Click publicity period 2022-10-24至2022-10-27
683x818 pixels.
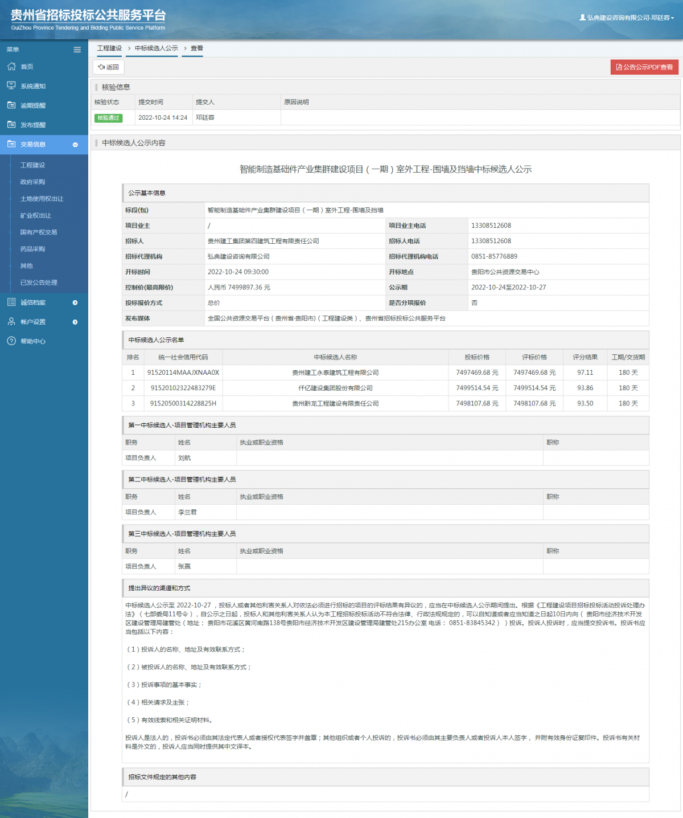(508, 287)
